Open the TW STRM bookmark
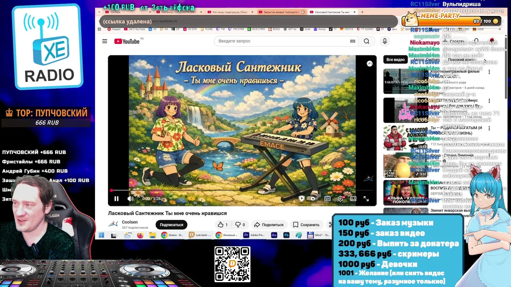Viewport: 511px width, 287px height. tap(236, 29)
